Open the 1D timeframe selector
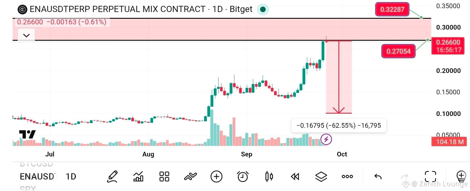This screenshot has height=191, width=470. point(71,177)
